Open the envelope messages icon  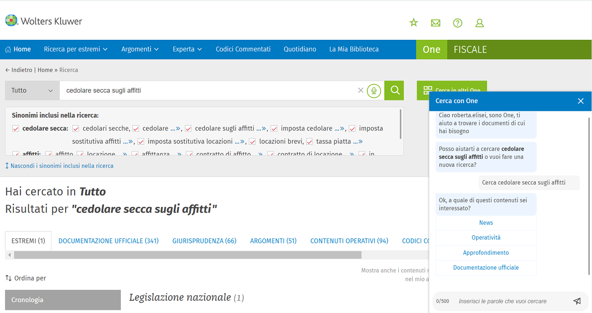[436, 23]
